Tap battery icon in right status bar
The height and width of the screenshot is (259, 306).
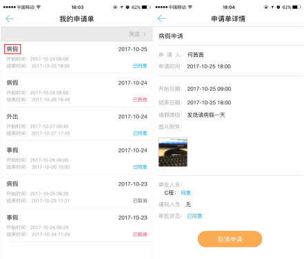[x=296, y=8]
